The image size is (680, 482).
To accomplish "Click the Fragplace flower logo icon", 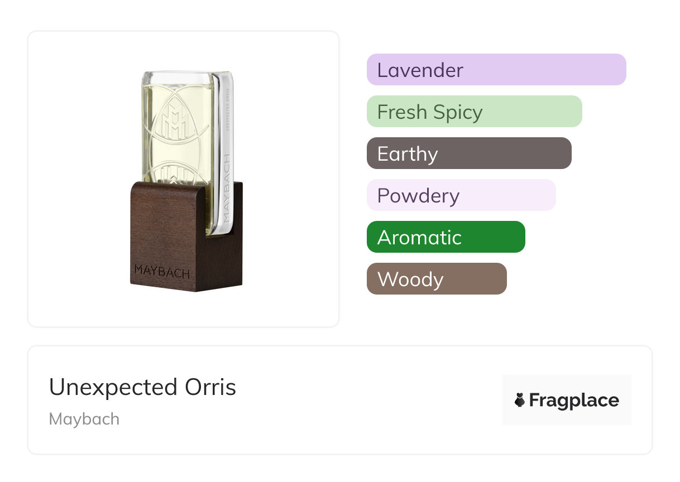I will click(x=520, y=400).
